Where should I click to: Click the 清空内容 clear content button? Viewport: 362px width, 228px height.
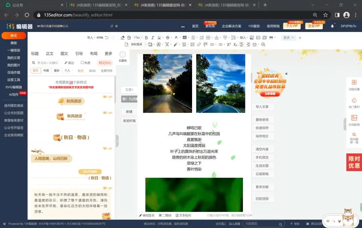click(262, 149)
